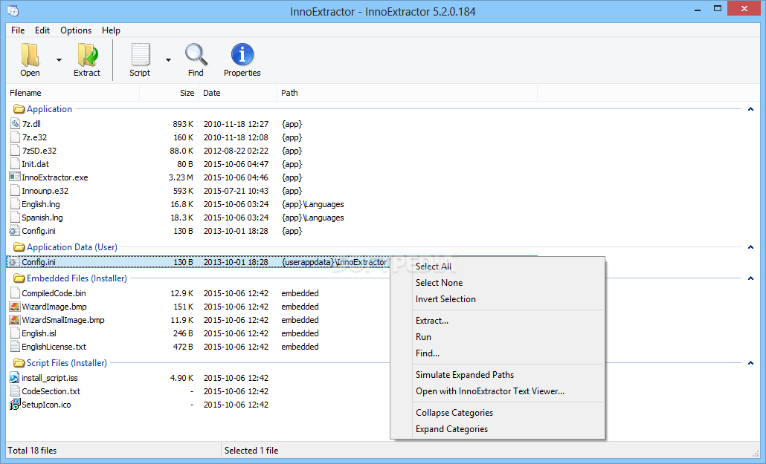Open the Help menu
The image size is (766, 464).
111,30
